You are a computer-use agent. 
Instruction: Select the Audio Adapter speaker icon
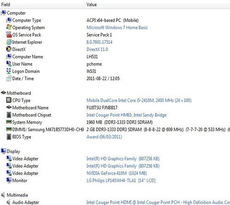pos(8,202)
